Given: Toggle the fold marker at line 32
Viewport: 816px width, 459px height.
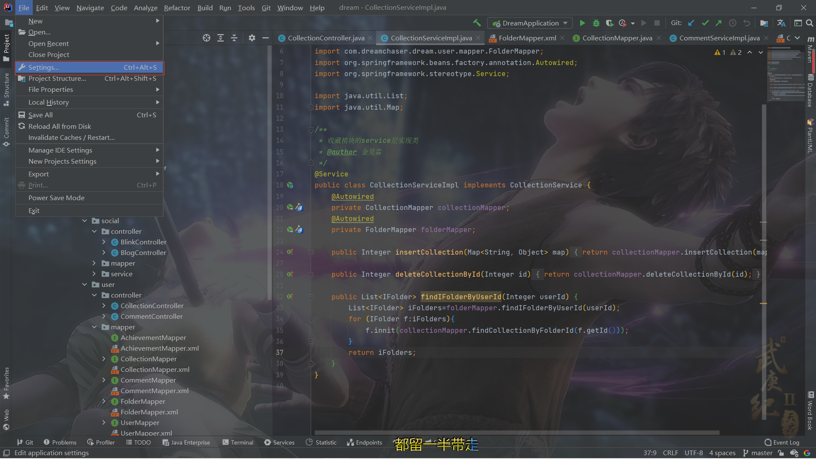Looking at the screenshot, I should [311, 297].
